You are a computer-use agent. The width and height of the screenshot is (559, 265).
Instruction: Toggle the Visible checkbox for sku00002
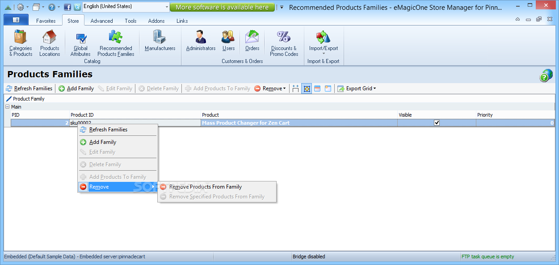437,123
